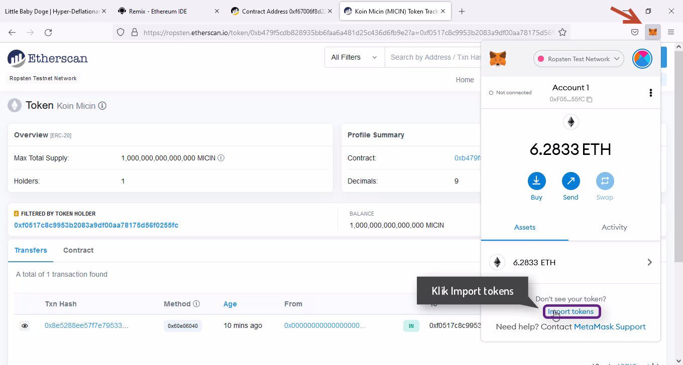Click the Send arrow icon

[571, 181]
